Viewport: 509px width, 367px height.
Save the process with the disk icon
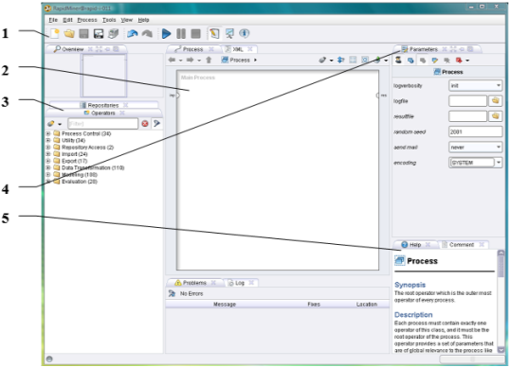click(83, 34)
